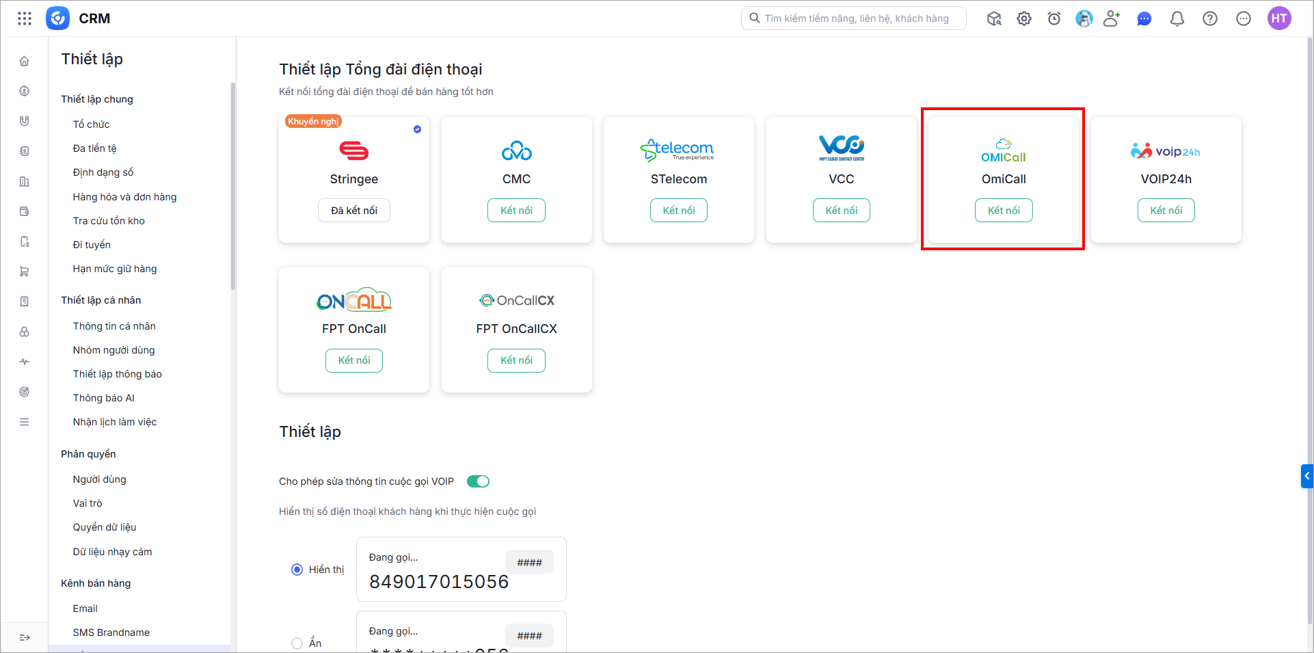
Task: Open Email under Kênh bán hàng
Action: [85, 609]
